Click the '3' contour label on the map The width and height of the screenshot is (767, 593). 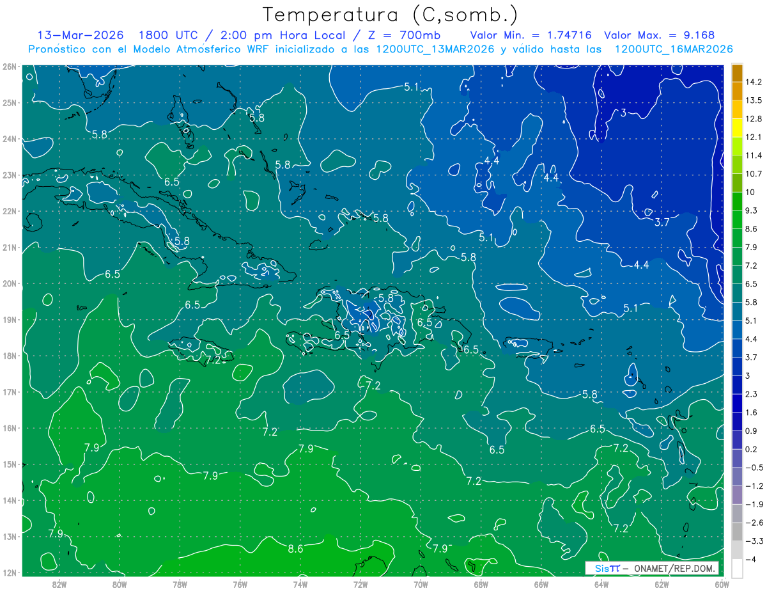(x=623, y=113)
